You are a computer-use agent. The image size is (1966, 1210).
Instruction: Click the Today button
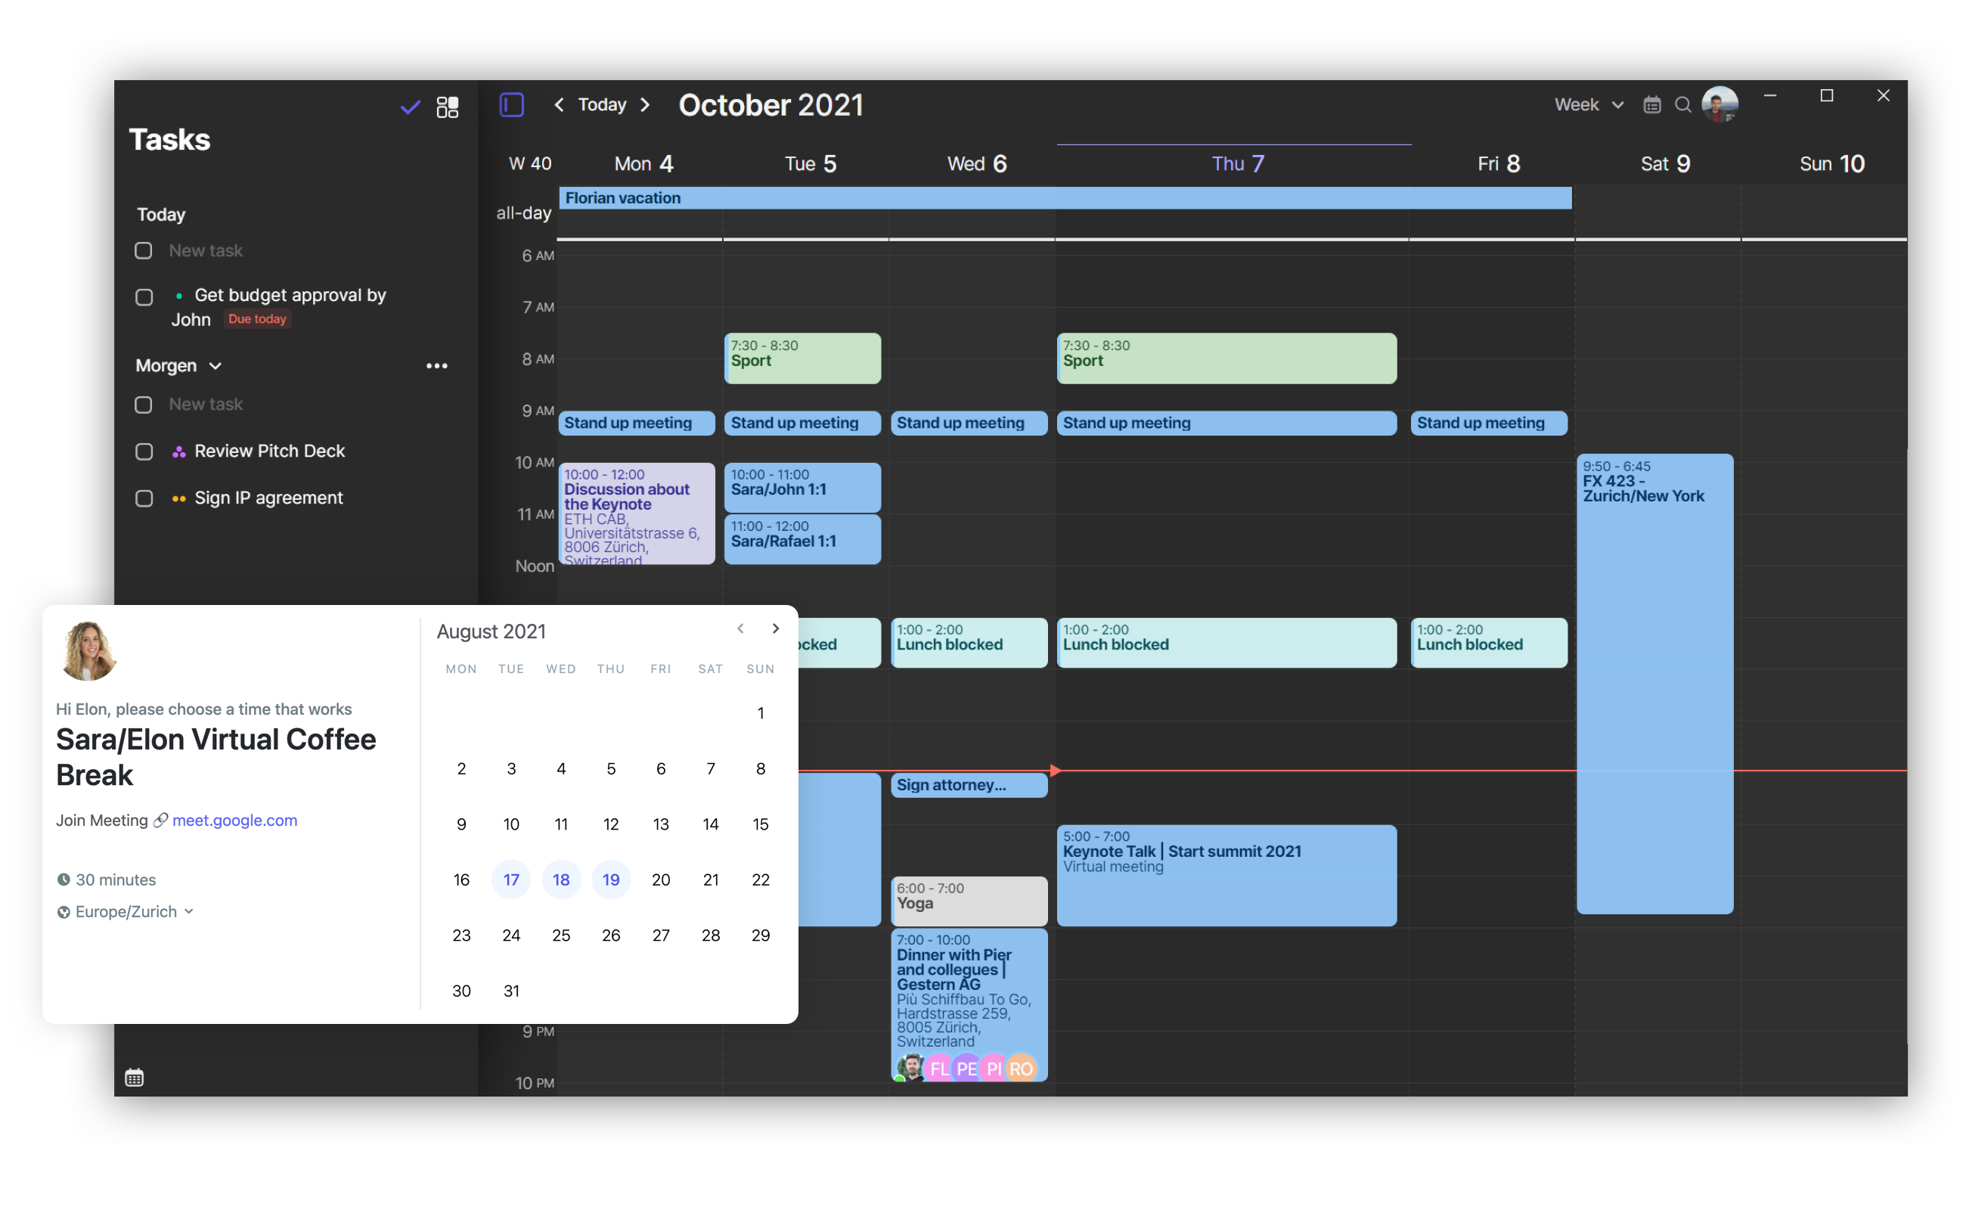tap(601, 104)
